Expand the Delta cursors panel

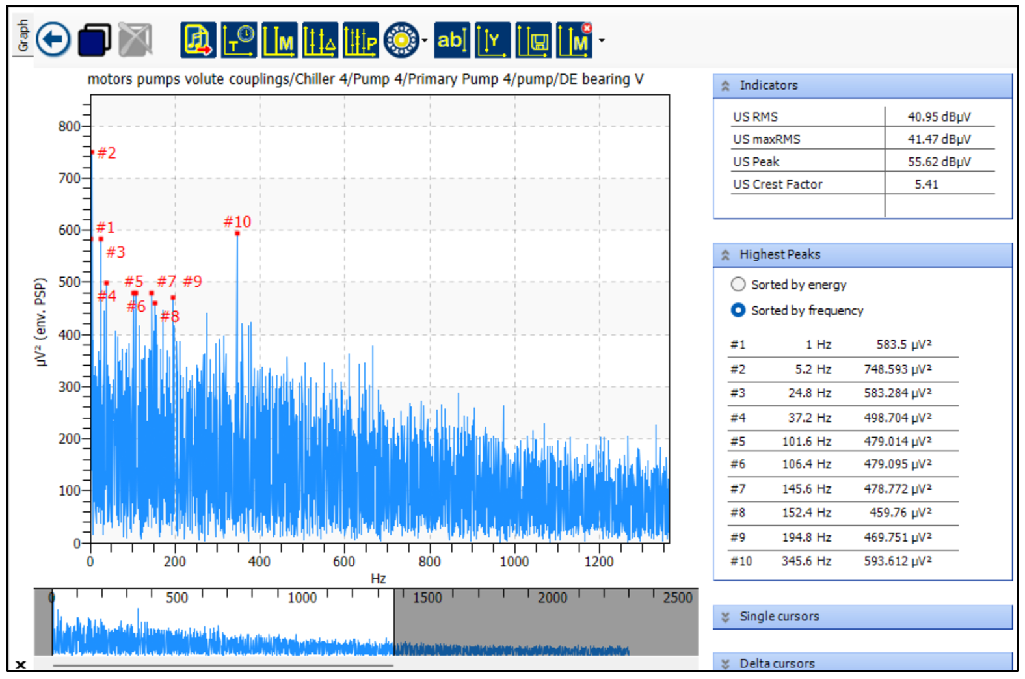pos(725,663)
